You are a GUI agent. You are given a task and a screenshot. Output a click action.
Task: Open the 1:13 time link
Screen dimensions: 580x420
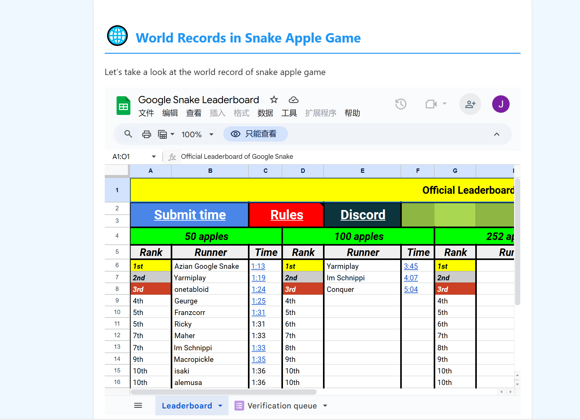click(258, 266)
